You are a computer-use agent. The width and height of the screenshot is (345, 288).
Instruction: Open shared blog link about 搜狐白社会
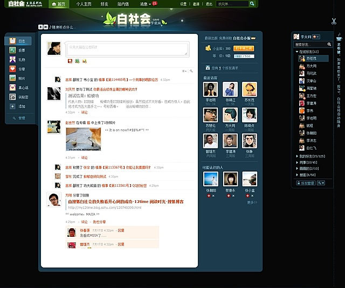tap(126, 202)
